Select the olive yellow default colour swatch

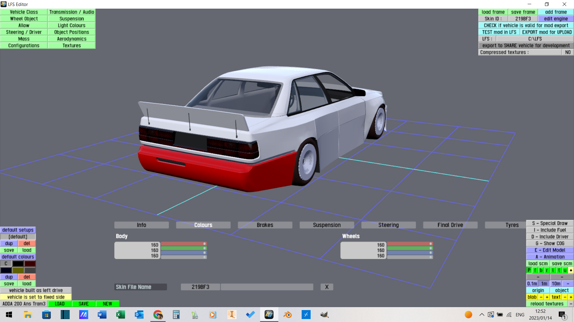pos(18,270)
